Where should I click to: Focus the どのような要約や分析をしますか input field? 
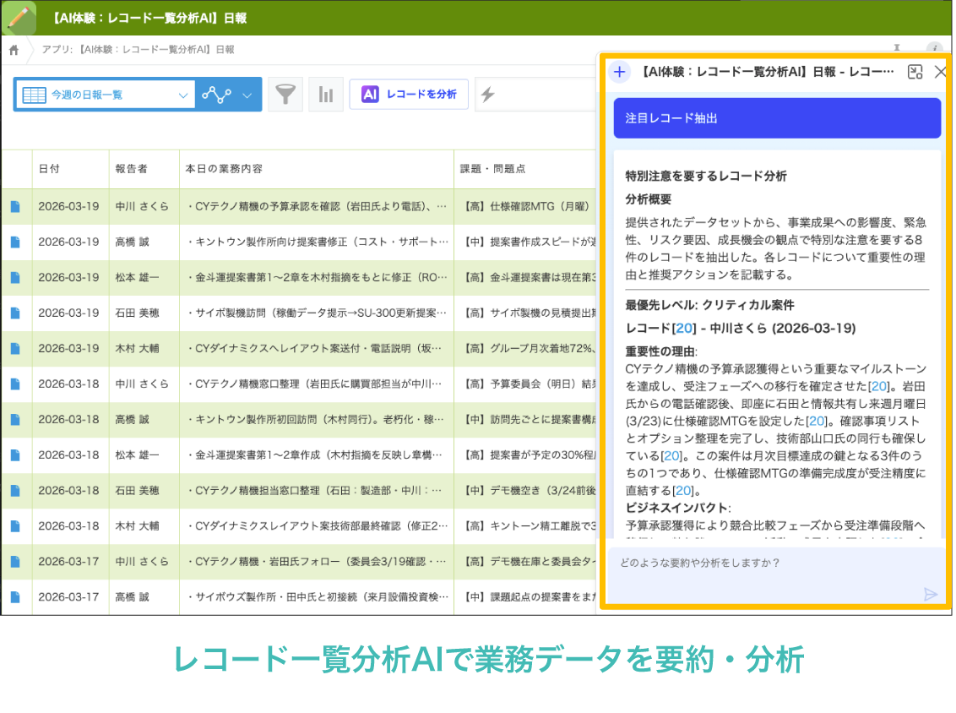click(x=769, y=574)
